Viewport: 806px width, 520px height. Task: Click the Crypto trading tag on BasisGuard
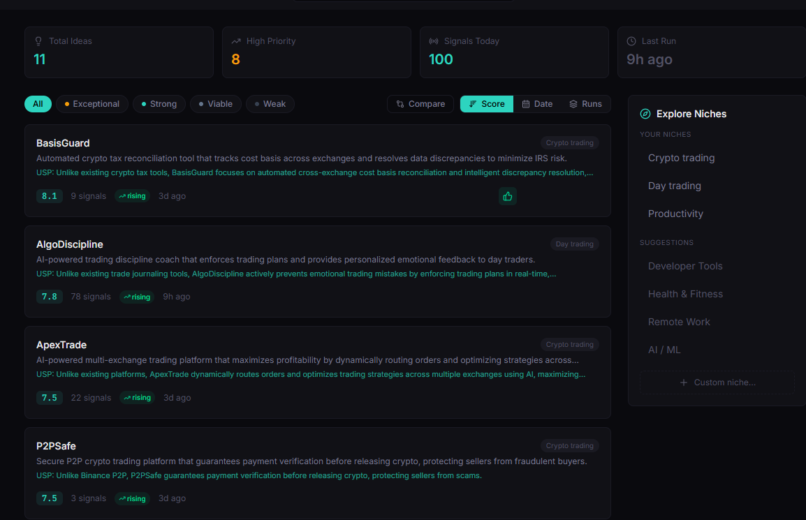coord(569,143)
